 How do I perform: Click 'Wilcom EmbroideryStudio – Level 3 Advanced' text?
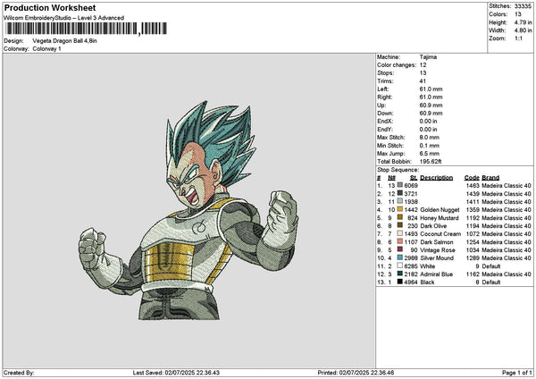(x=64, y=18)
